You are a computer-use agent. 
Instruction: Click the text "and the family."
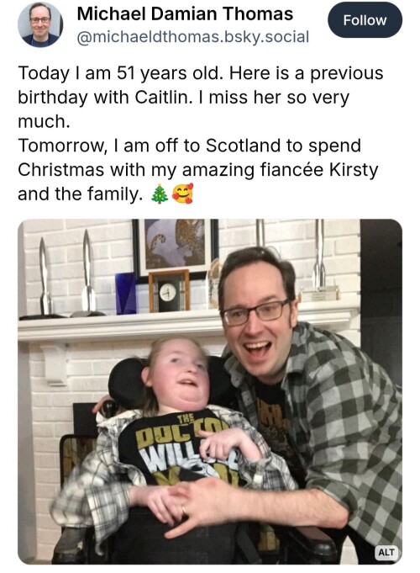coord(81,194)
